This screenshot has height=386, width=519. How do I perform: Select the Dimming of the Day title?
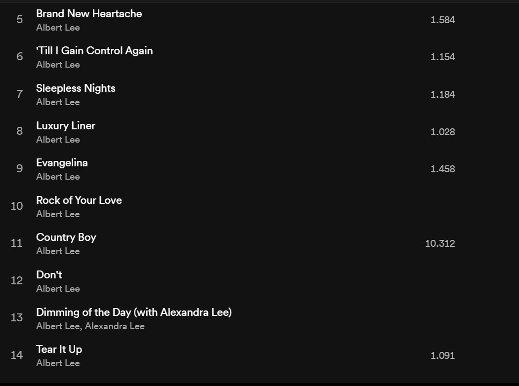(133, 312)
